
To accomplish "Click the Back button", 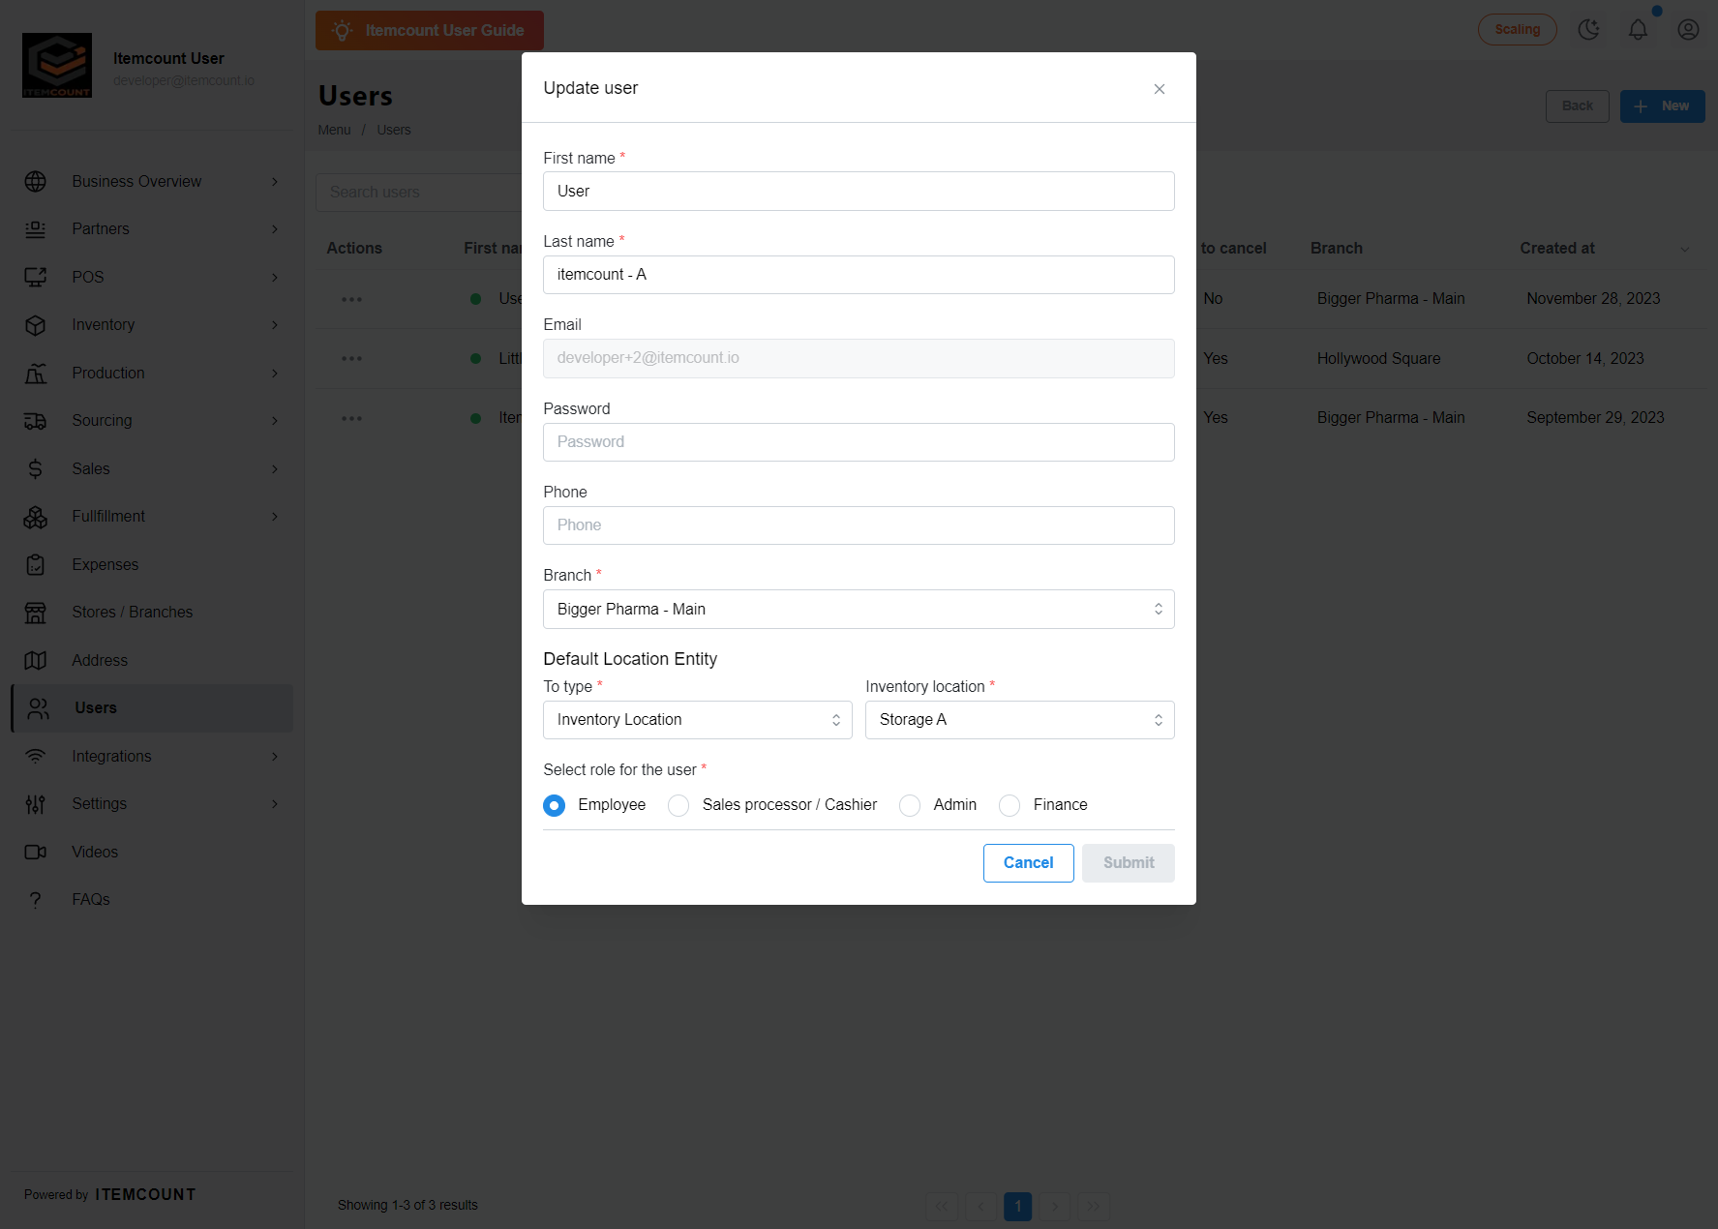I will point(1577,106).
